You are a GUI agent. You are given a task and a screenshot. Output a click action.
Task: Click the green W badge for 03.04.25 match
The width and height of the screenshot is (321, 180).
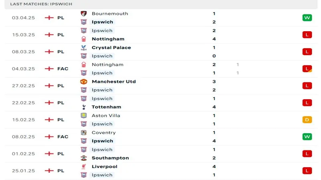tap(307, 18)
